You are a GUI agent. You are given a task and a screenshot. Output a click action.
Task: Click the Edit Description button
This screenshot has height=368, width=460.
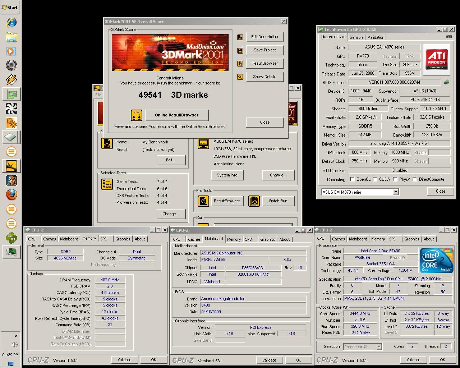coord(264,37)
